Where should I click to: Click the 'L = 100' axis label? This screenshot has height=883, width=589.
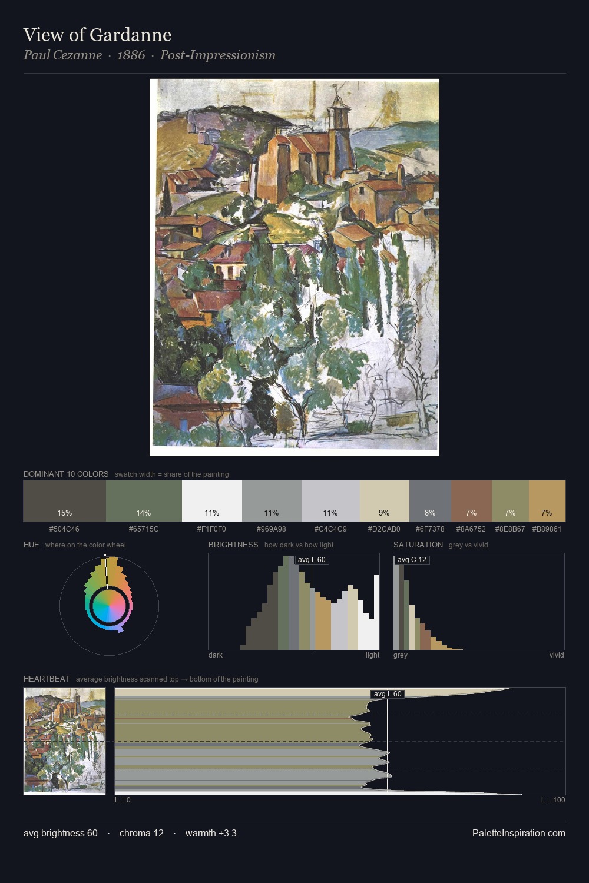[x=553, y=800]
